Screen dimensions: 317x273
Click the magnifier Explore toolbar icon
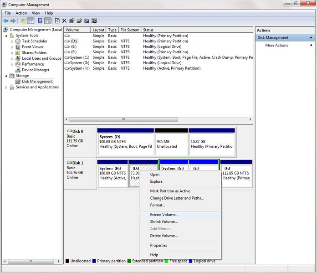point(87,21)
